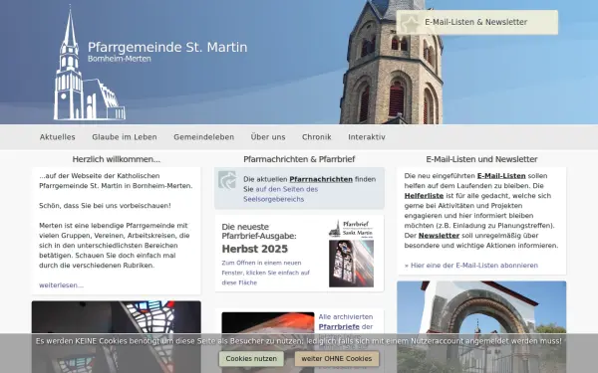Click the weiter OHNE Cookies button
Image resolution: width=598 pixels, height=373 pixels.
[337, 358]
